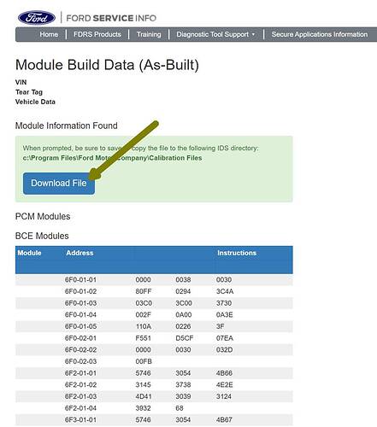Viewport: 377px width, 427px height.
Task: Click the Ford Service Info title text
Action: point(111,18)
